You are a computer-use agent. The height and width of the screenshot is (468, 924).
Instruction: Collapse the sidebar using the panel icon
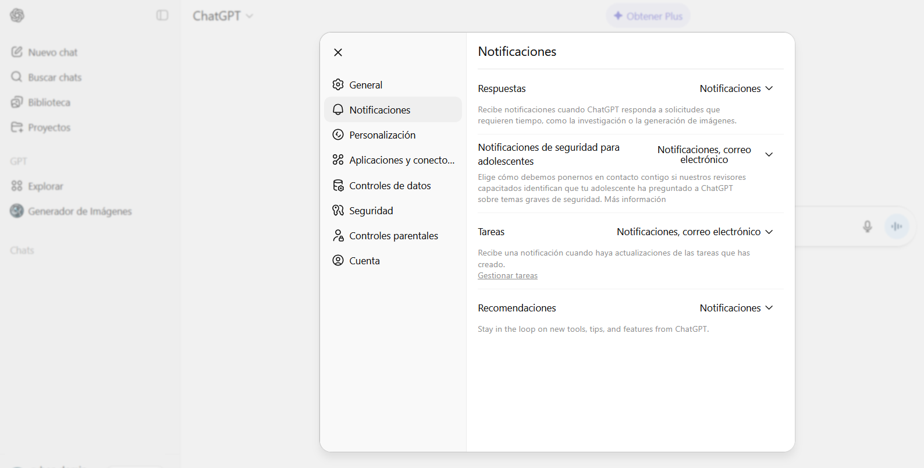(x=162, y=16)
